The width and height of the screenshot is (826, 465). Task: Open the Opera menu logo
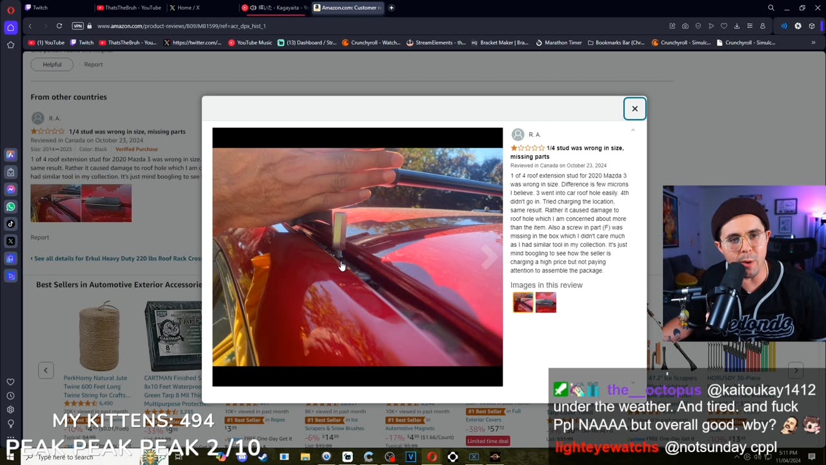[10, 9]
